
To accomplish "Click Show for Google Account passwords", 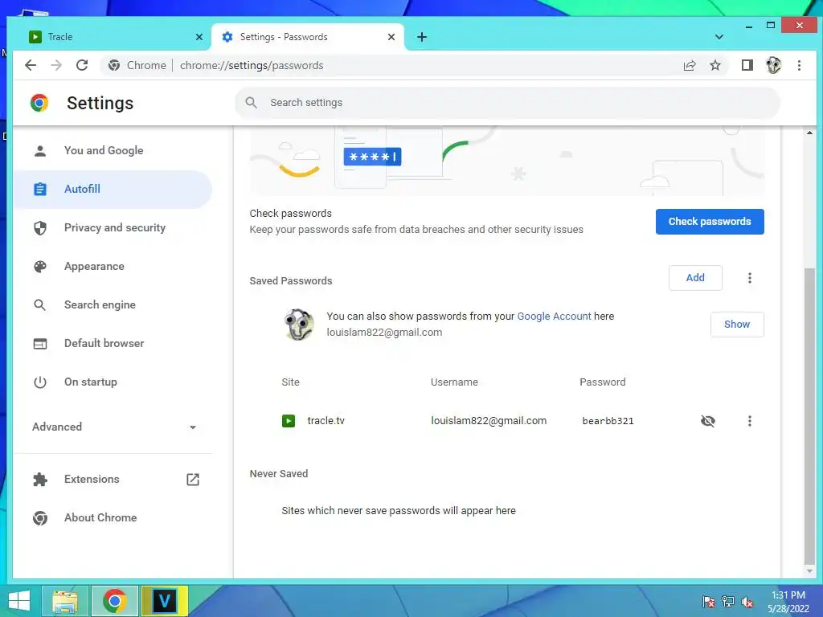I will click(737, 325).
